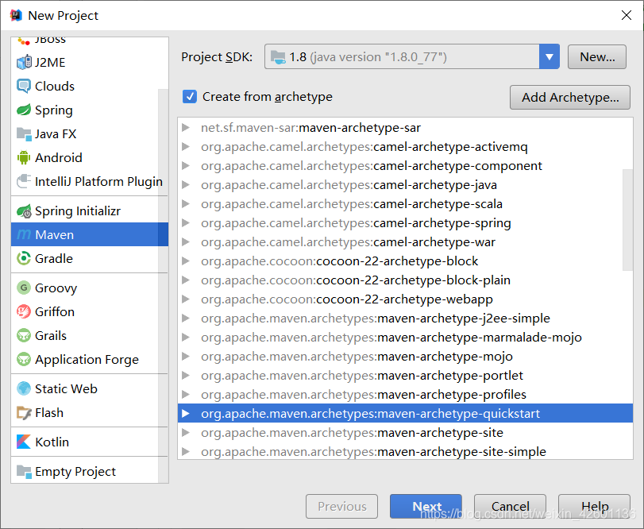The image size is (644, 529).
Task: Expand the maven-archetype-site tree node
Action: coord(186,433)
